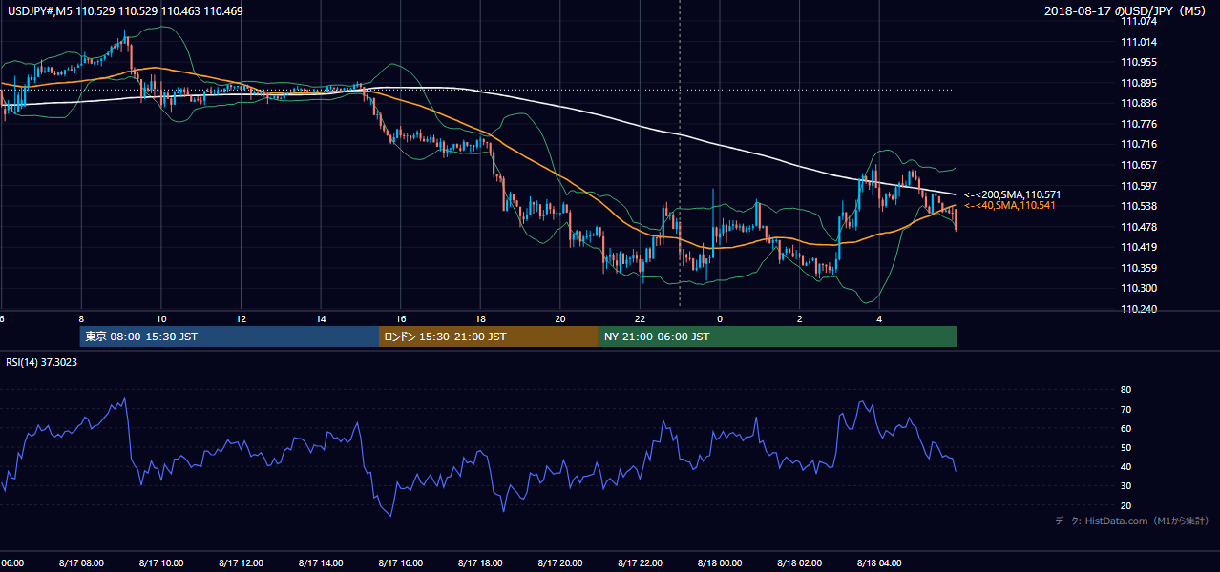Image resolution: width=1220 pixels, height=572 pixels.
Task: Click hour tick 16 under the price chart
Action: (x=401, y=318)
